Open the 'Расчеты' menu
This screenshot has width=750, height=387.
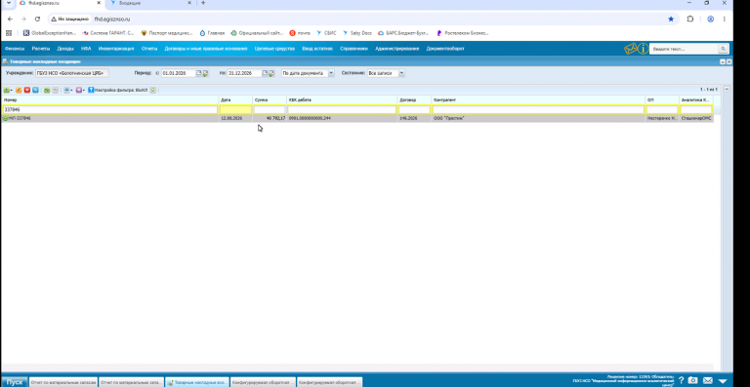click(x=41, y=49)
